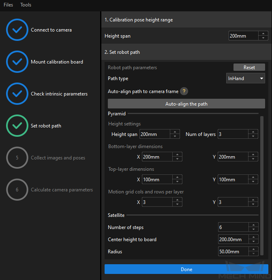Click the Connect to camera step icon
Image resolution: width=272 pixels, height=280 pixels.
coord(17,30)
